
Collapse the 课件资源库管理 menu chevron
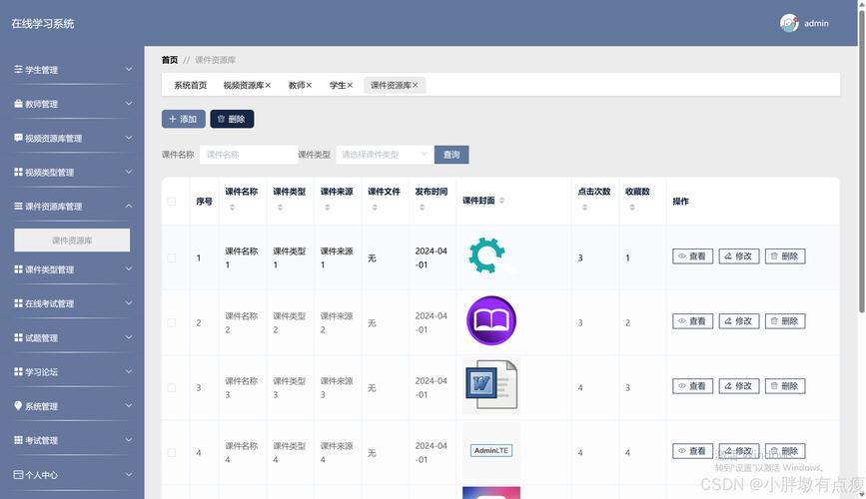pos(129,206)
